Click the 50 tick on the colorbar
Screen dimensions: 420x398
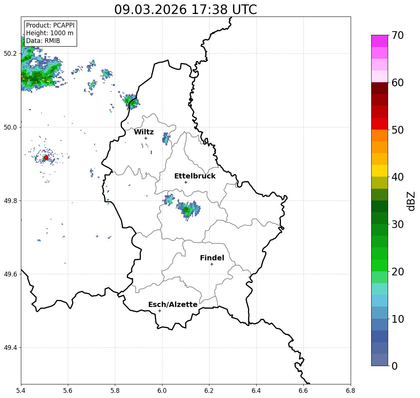point(397,130)
